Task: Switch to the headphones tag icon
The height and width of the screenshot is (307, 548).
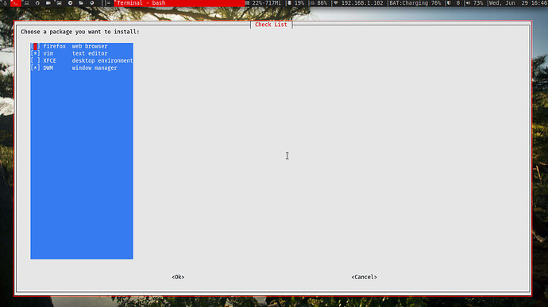Action: [x=37, y=3]
